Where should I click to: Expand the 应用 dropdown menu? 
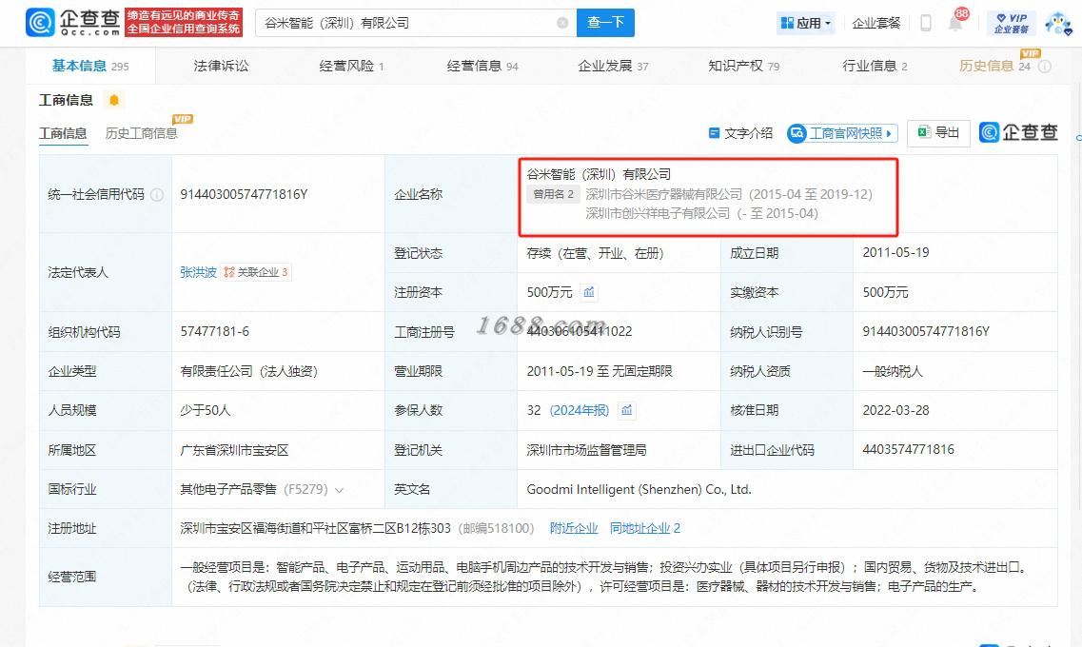(x=805, y=23)
